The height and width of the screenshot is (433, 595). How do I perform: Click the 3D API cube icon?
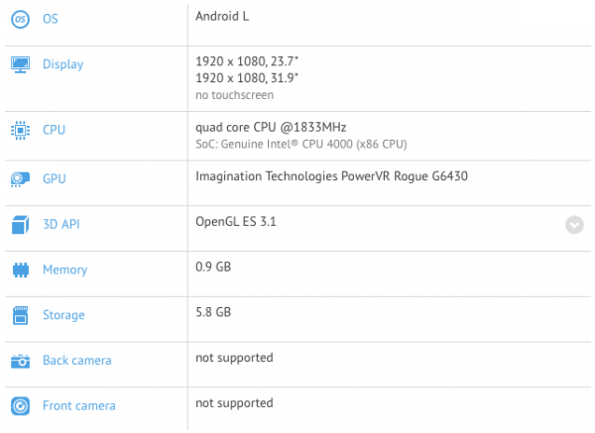pos(20,225)
